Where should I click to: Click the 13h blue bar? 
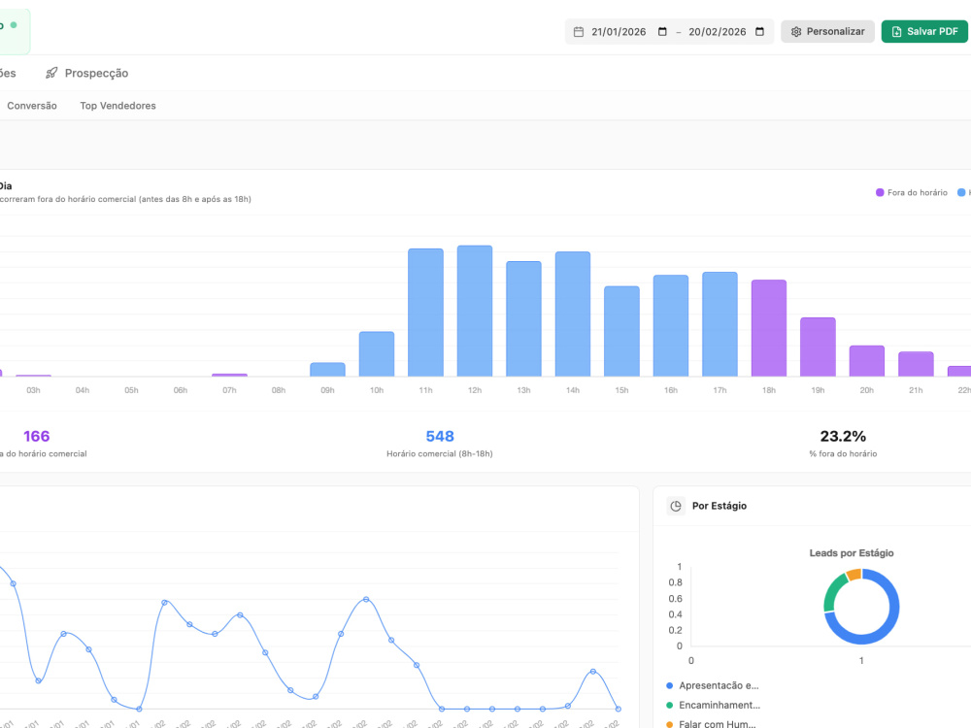pyautogui.click(x=523, y=318)
